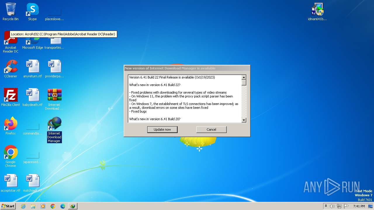Select the Skype desktop shortcut

[x=32, y=12]
